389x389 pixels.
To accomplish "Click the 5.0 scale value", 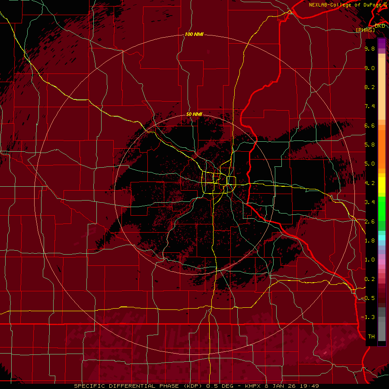I will (x=370, y=164).
